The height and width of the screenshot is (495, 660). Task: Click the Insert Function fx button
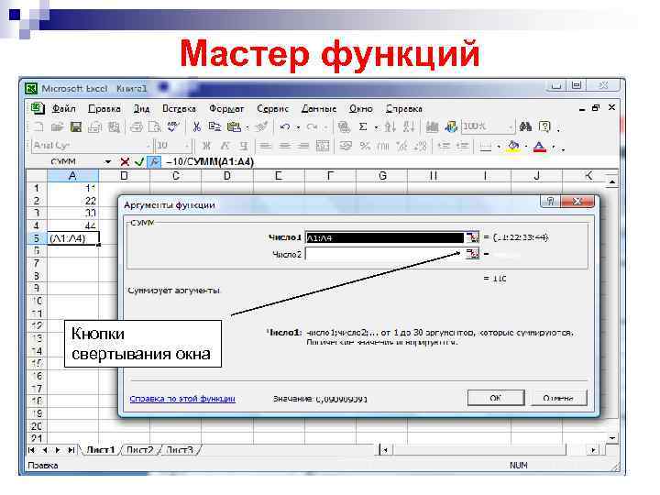click(154, 161)
